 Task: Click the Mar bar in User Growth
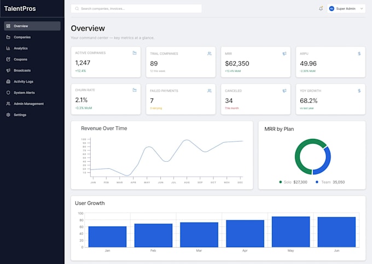coord(199,234)
